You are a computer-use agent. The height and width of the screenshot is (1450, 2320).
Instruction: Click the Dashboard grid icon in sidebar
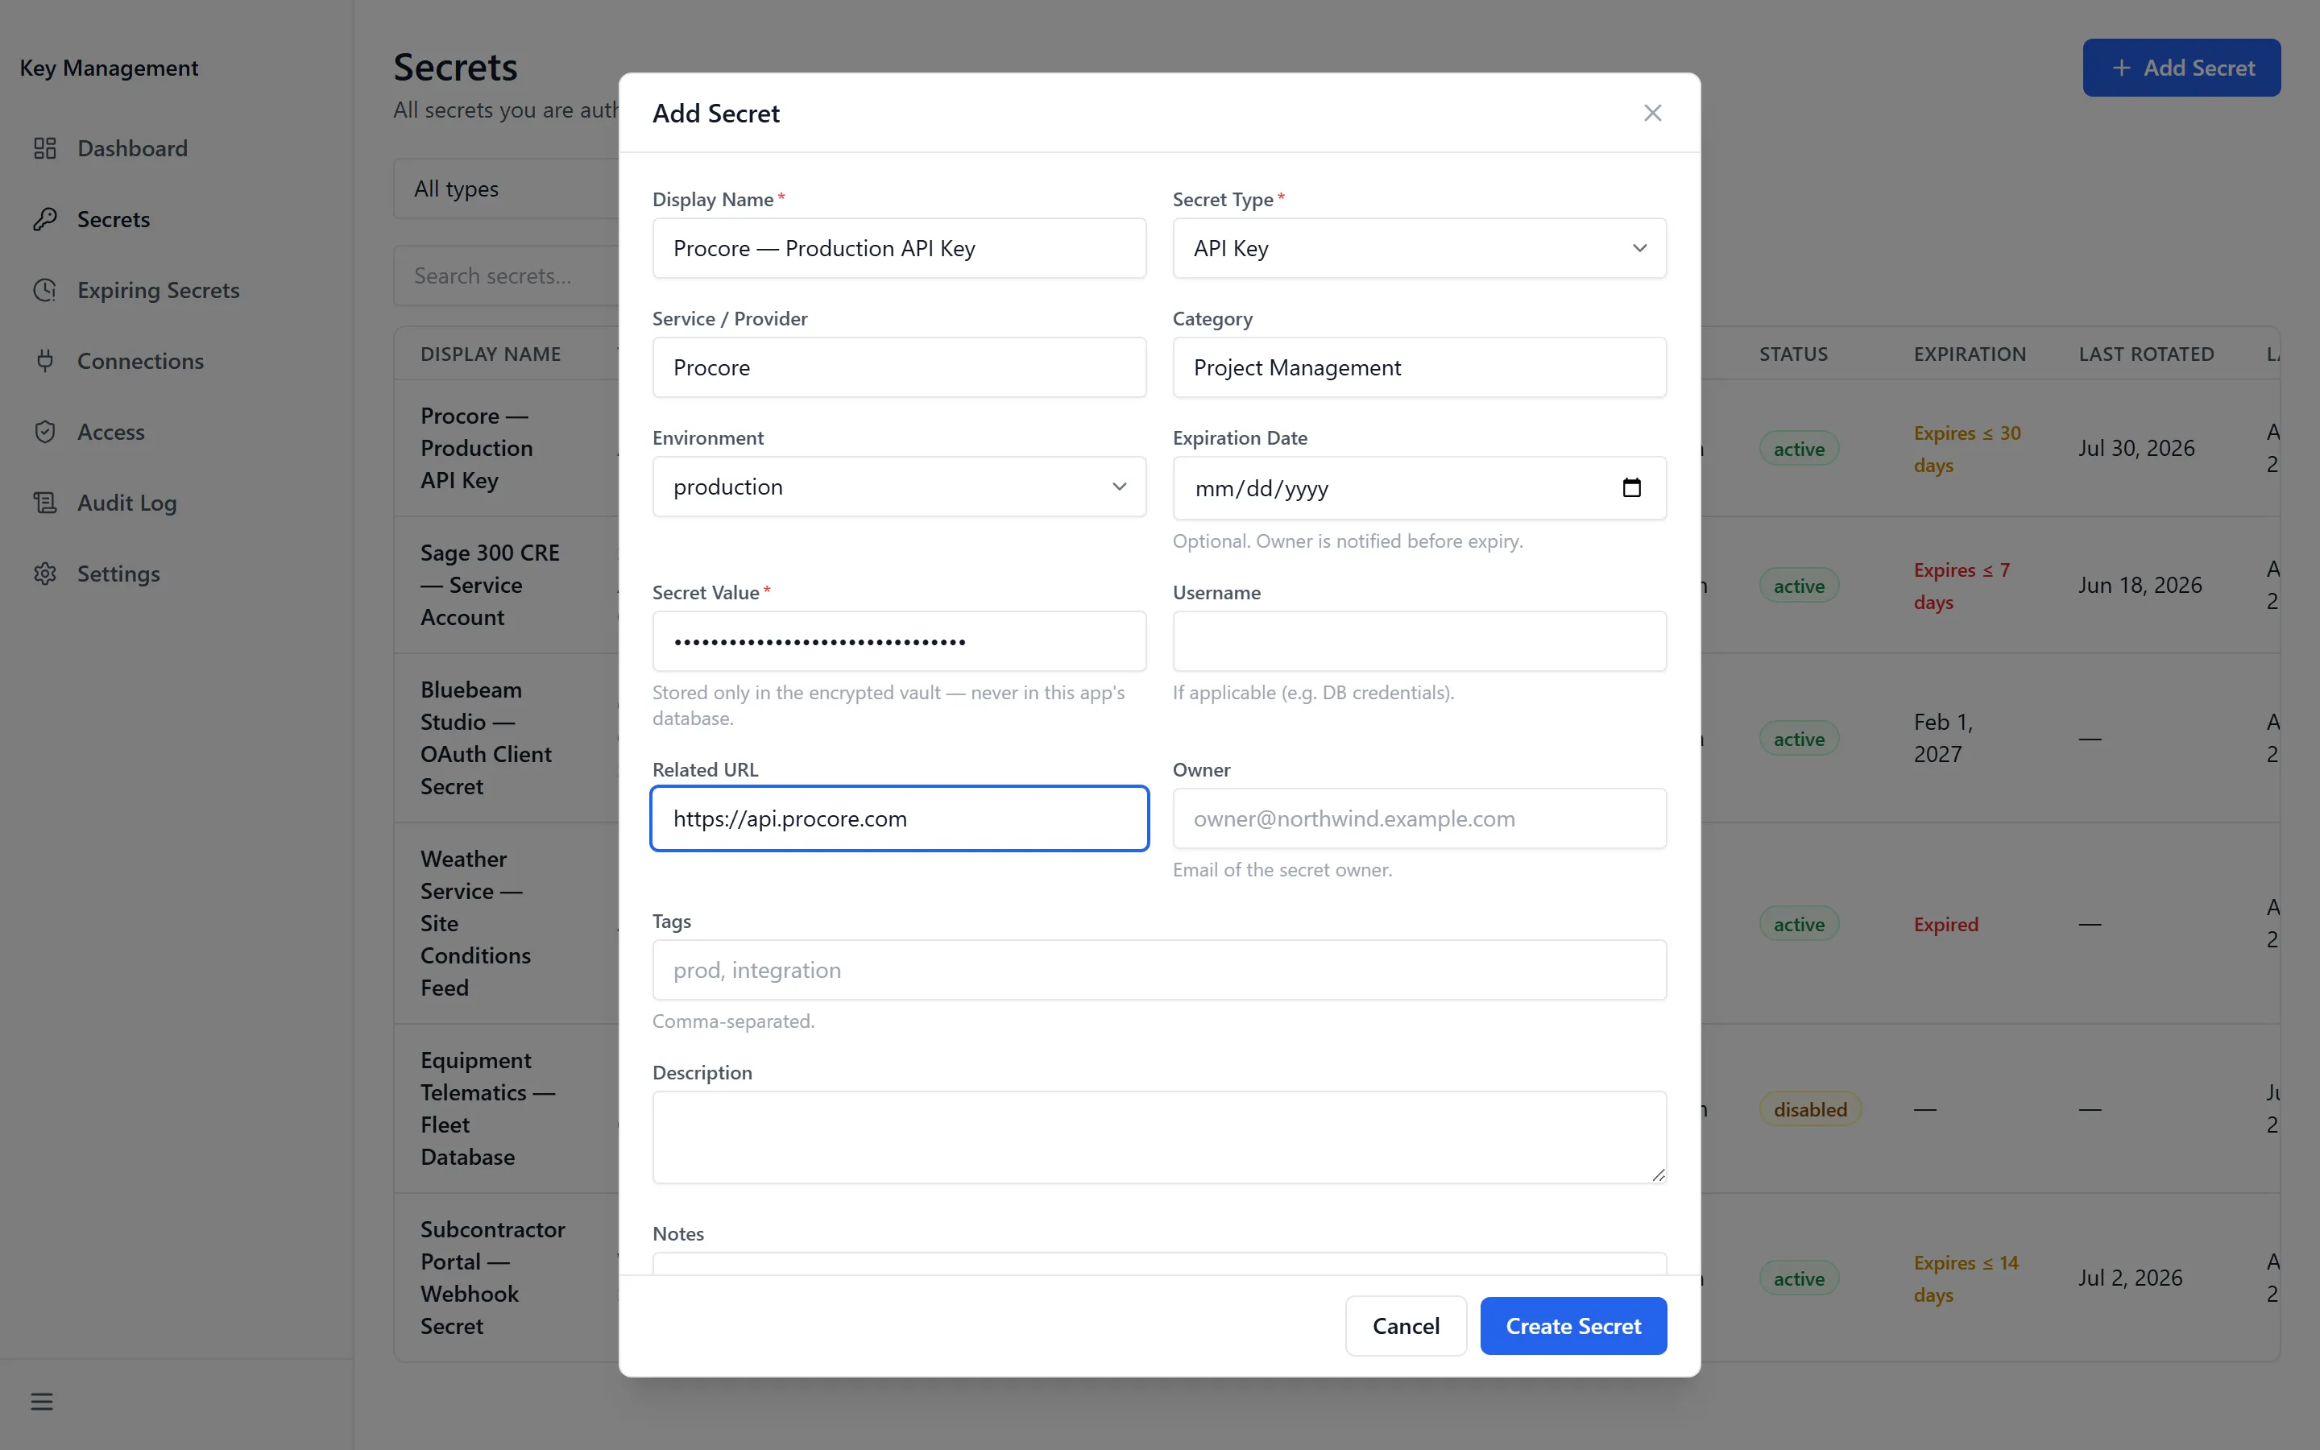pyautogui.click(x=45, y=147)
